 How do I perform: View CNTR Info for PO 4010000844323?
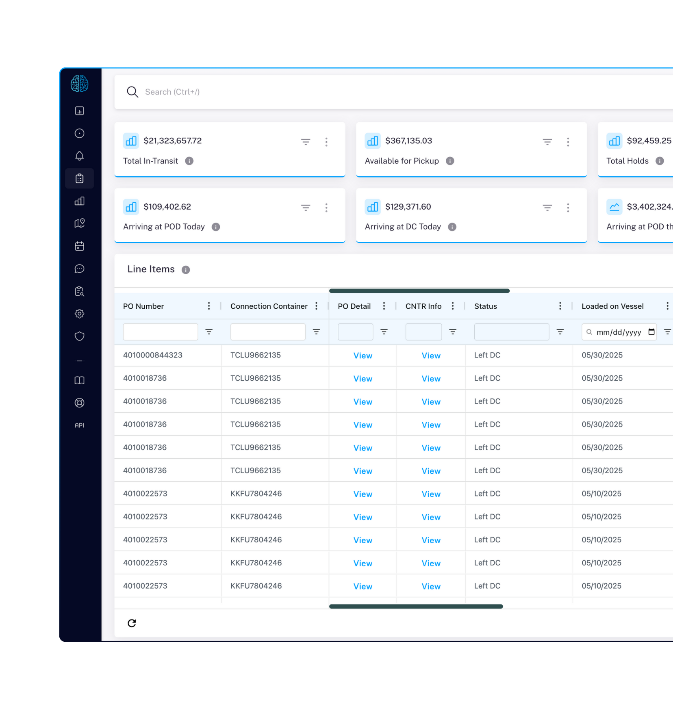pos(431,355)
